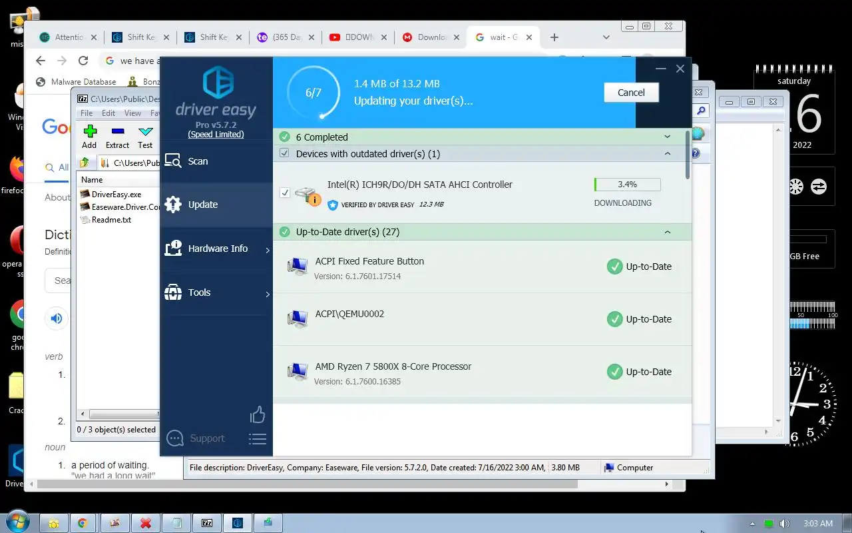Click the Speed Limited link

[x=216, y=135]
